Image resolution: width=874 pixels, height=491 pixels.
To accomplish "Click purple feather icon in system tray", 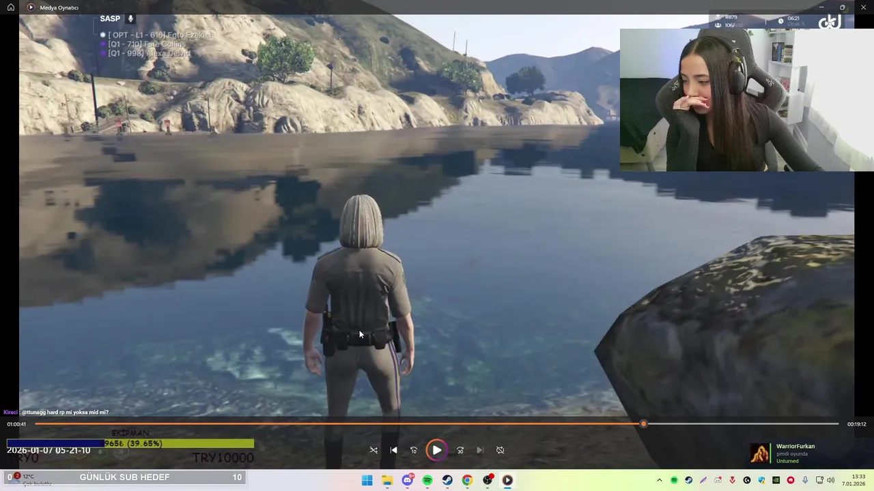I will click(703, 480).
